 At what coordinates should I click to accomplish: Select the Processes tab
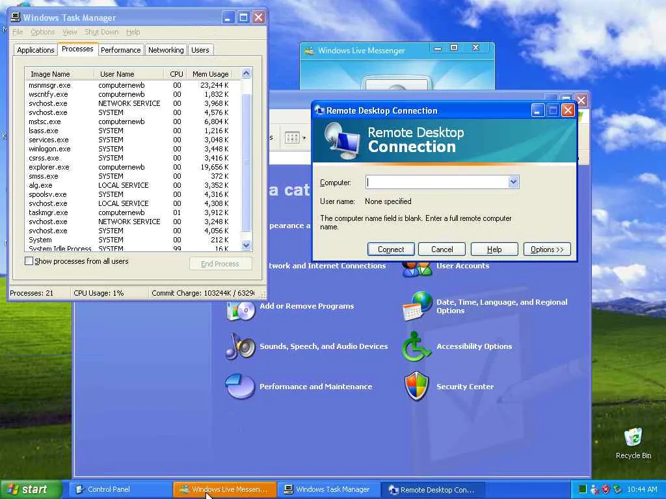[x=78, y=49]
